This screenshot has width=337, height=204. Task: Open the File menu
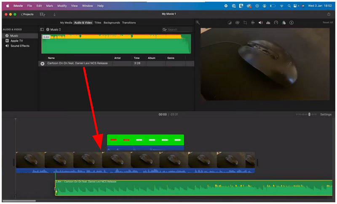pos(29,6)
